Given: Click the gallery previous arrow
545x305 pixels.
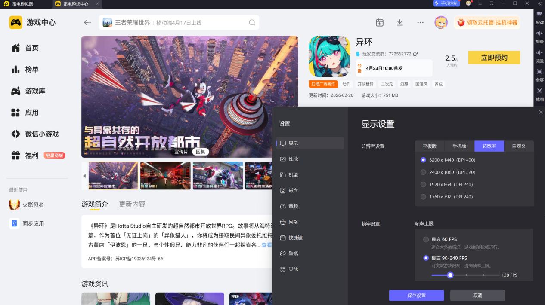Looking at the screenshot, I should pyautogui.click(x=84, y=176).
